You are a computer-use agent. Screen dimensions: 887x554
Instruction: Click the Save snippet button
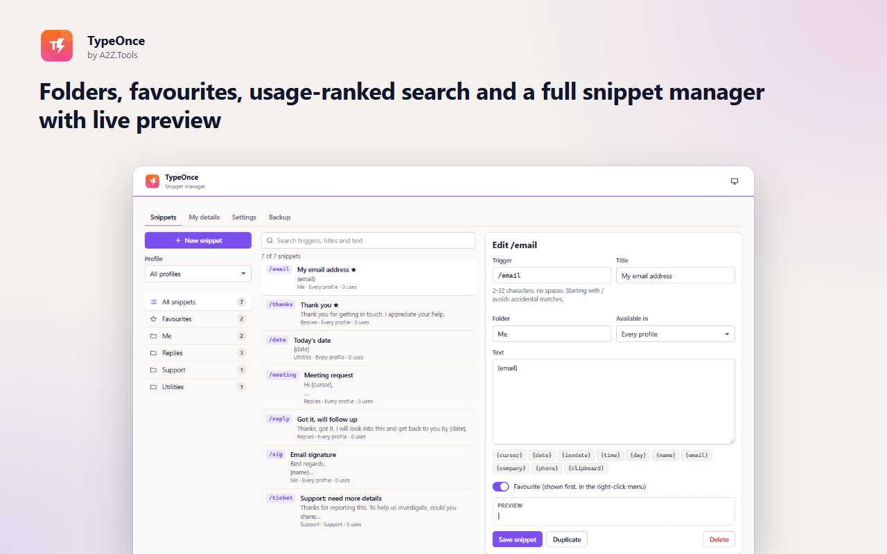[x=518, y=539]
